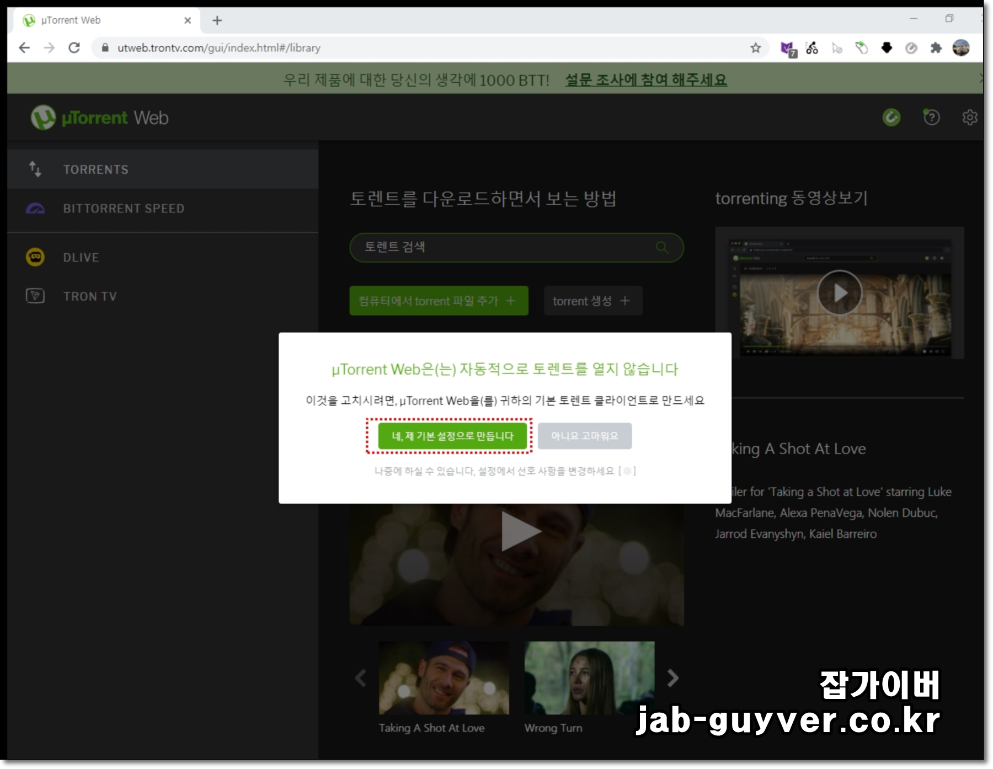Image resolution: width=993 pixels, height=769 pixels.
Task: Go to next carousel item arrow
Action: (672, 678)
